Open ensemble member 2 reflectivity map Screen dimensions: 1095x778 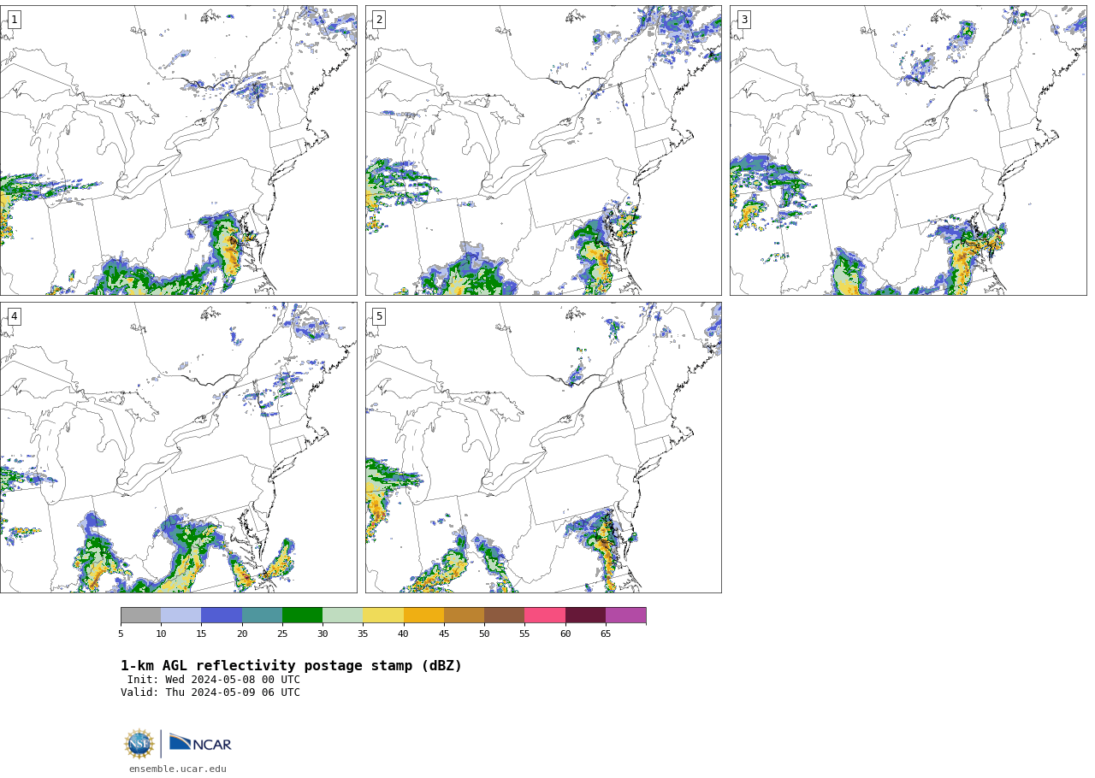[x=543, y=150]
